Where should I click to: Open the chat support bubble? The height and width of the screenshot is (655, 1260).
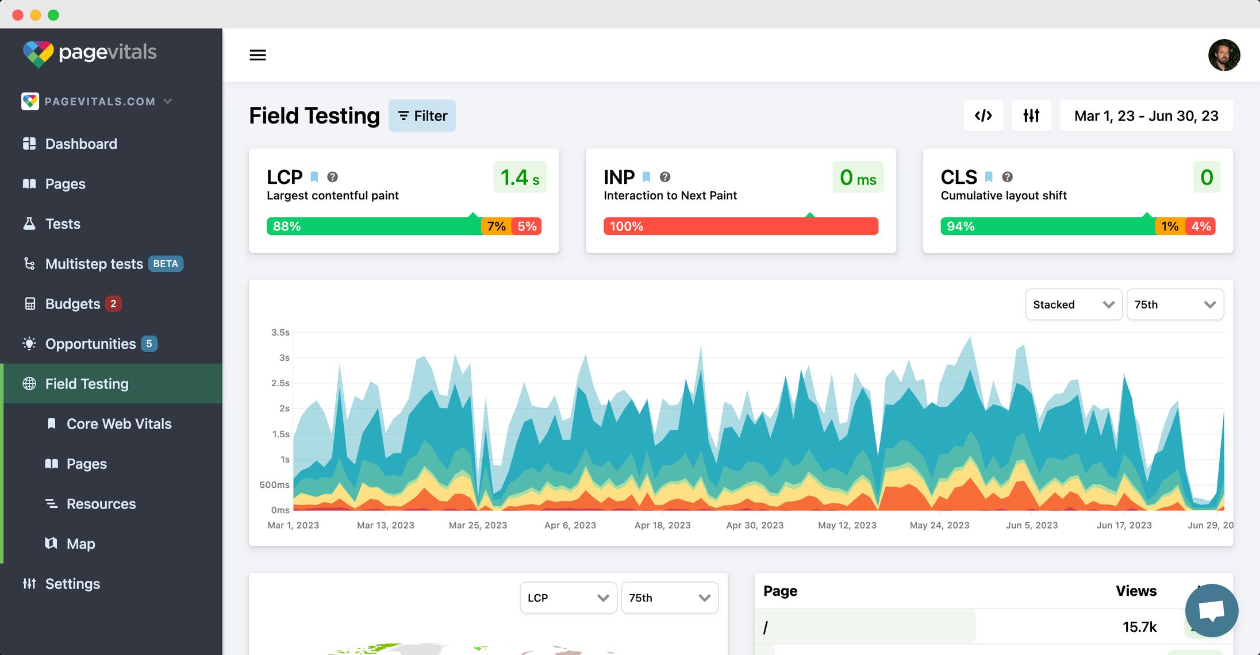coord(1211,610)
